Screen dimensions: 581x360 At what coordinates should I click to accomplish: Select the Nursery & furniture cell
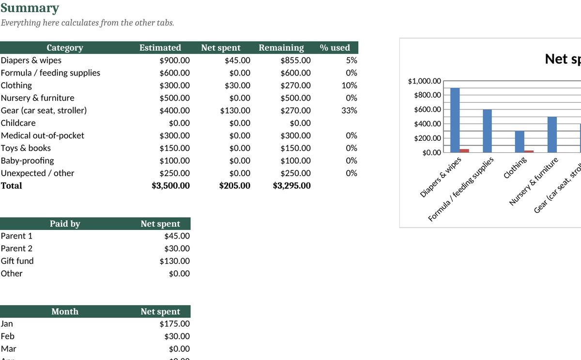click(37, 98)
